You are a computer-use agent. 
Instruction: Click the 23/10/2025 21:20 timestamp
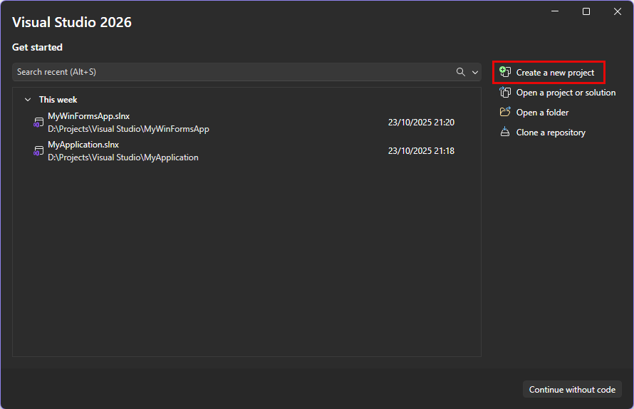[x=421, y=122]
